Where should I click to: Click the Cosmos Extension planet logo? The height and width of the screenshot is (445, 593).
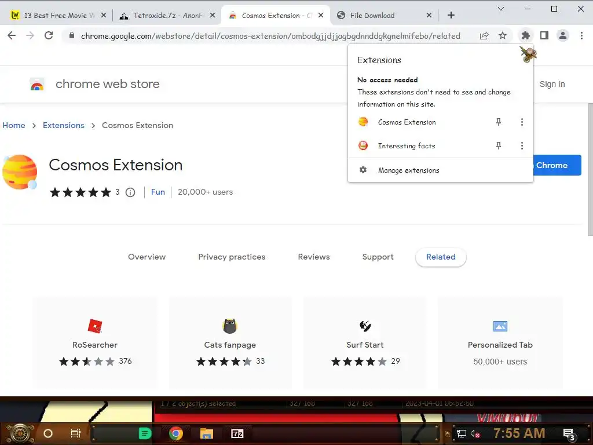tap(20, 172)
